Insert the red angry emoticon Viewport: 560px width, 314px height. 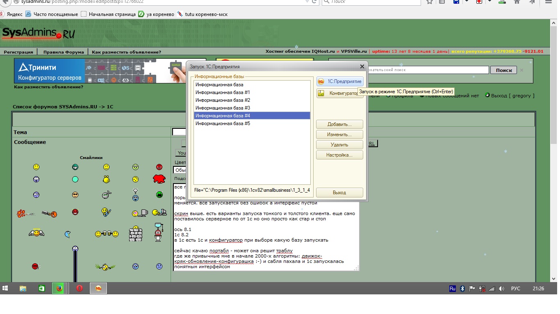point(159,167)
